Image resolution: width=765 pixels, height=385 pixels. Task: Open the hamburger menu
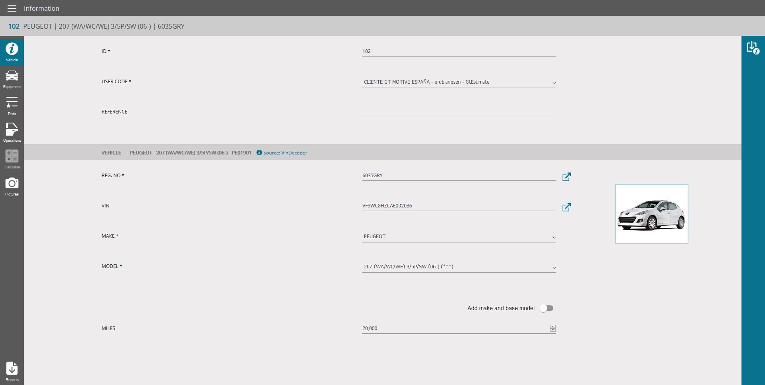(x=12, y=8)
